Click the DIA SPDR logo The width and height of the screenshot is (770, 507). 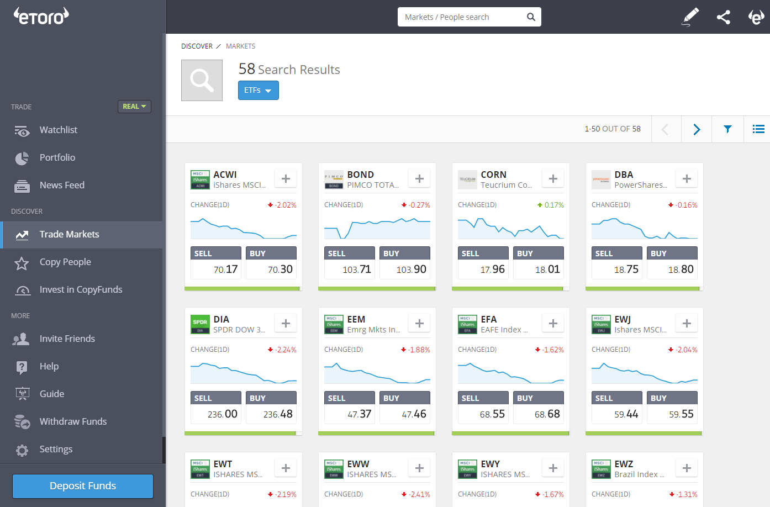[200, 324]
